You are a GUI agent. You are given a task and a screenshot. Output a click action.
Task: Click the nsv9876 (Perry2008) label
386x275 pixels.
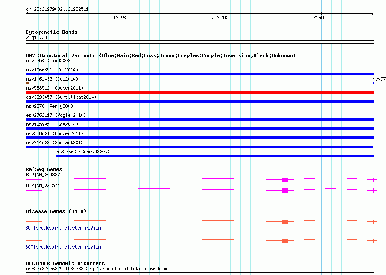pos(51,106)
